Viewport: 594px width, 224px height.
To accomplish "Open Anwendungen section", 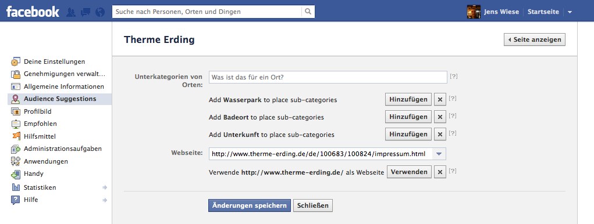I will [x=46, y=161].
